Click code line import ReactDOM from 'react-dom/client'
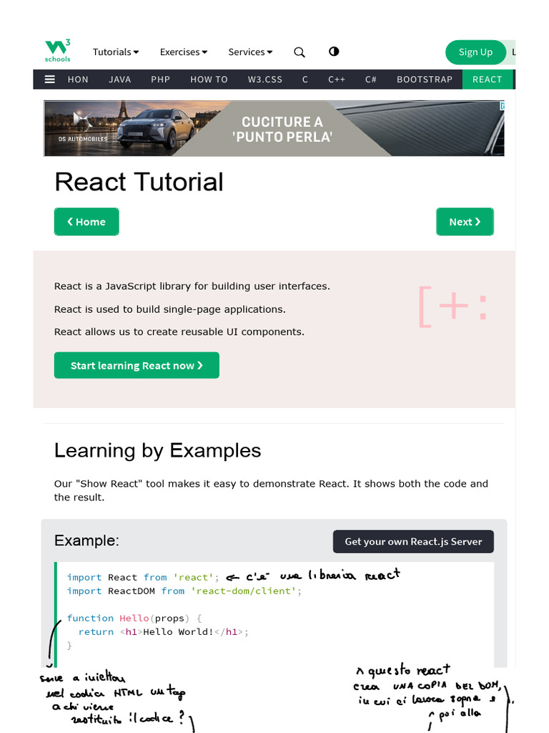The image size is (549, 733). pyautogui.click(x=184, y=591)
